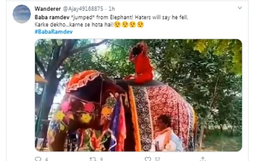Click the last winking emoji
257x161 pixels.
[140, 25]
